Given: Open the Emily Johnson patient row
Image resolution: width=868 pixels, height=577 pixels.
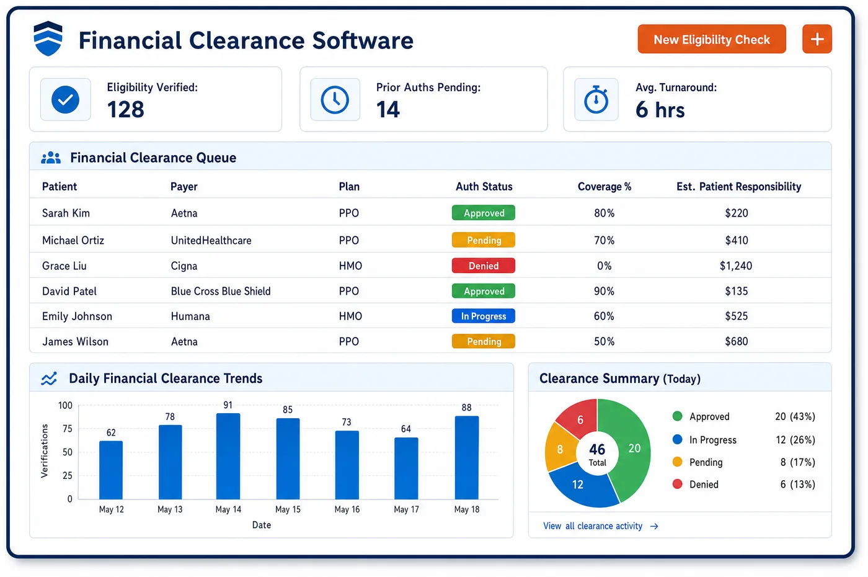Looking at the screenshot, I should coord(430,316).
